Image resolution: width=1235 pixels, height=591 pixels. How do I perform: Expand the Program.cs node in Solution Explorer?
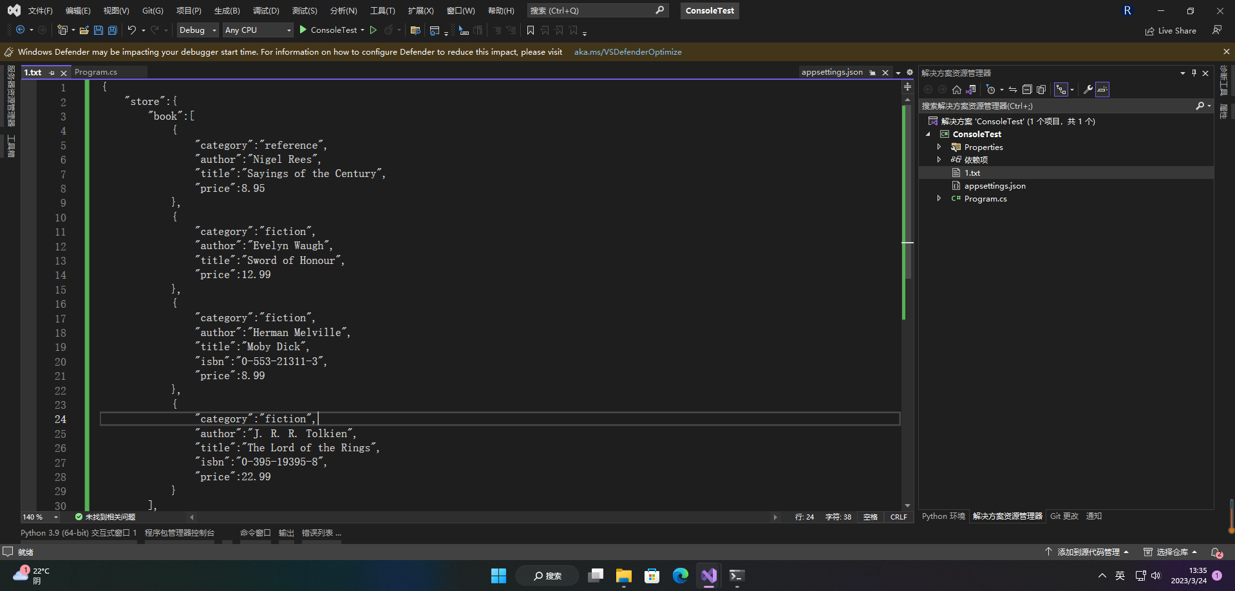click(x=939, y=199)
